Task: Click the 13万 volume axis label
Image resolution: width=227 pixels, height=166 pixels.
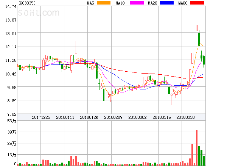Action: click(x=12, y=155)
